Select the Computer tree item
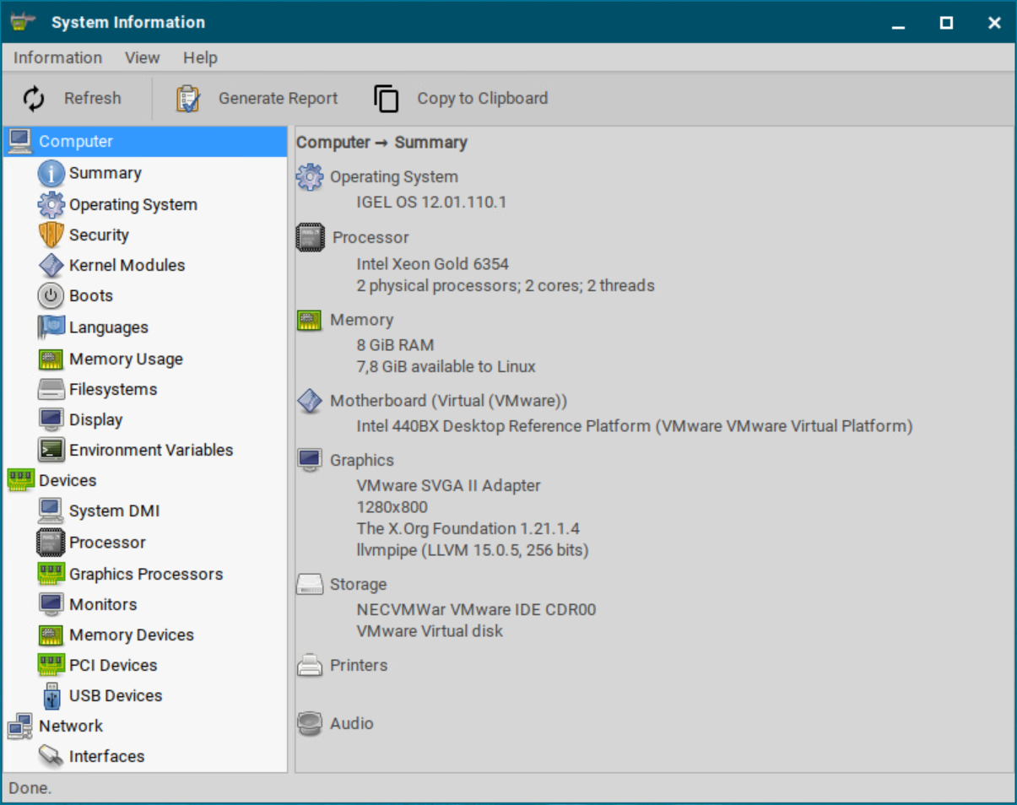 click(76, 141)
